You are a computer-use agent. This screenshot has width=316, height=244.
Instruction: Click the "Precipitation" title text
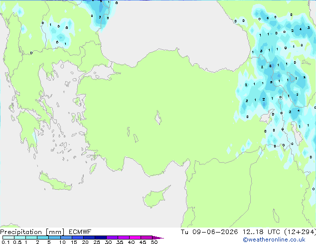(x=21, y=232)
